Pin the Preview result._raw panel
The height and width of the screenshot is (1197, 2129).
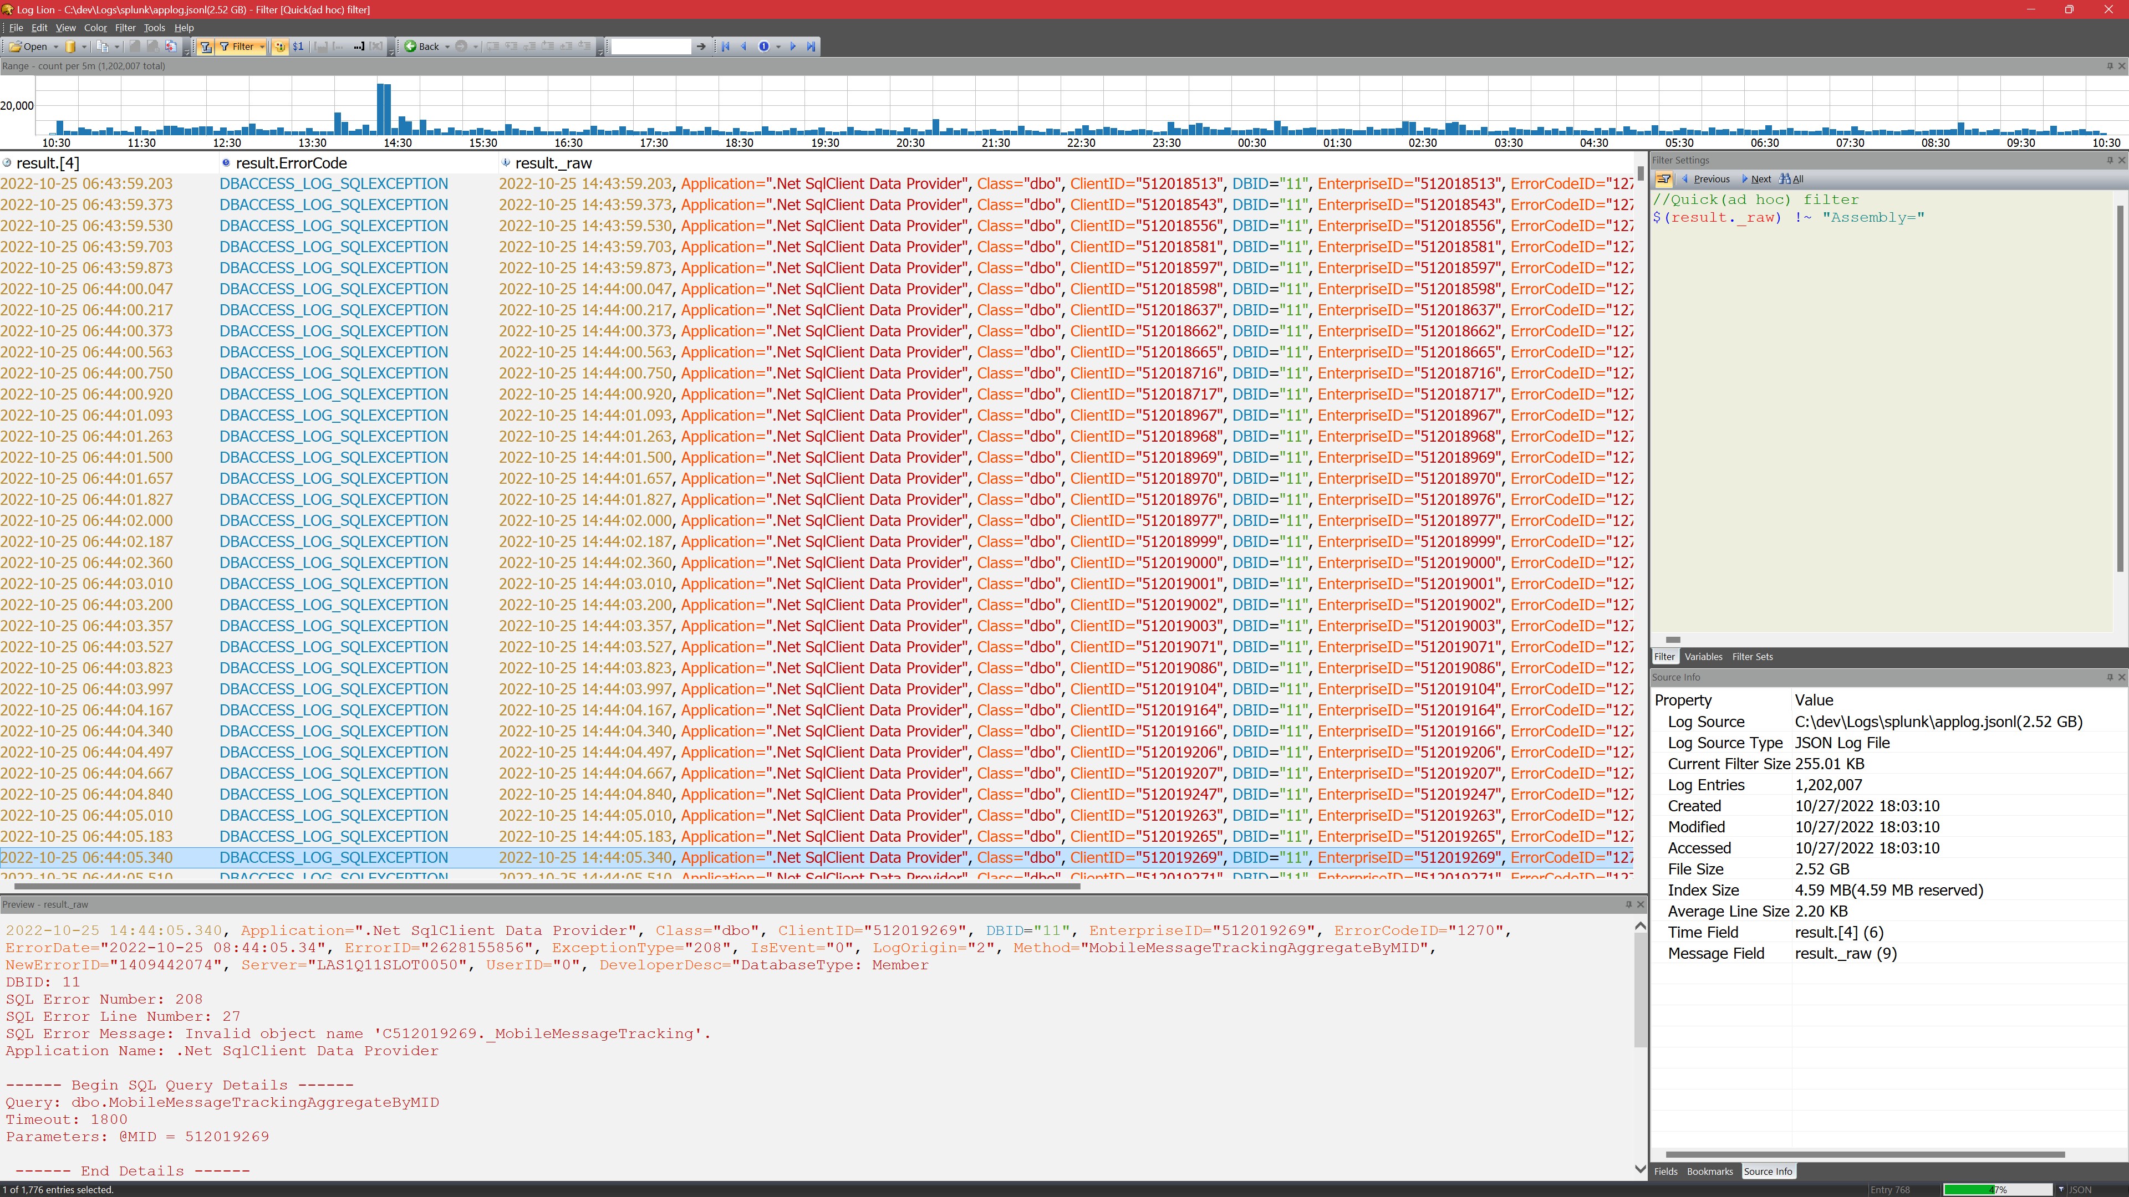[1629, 904]
